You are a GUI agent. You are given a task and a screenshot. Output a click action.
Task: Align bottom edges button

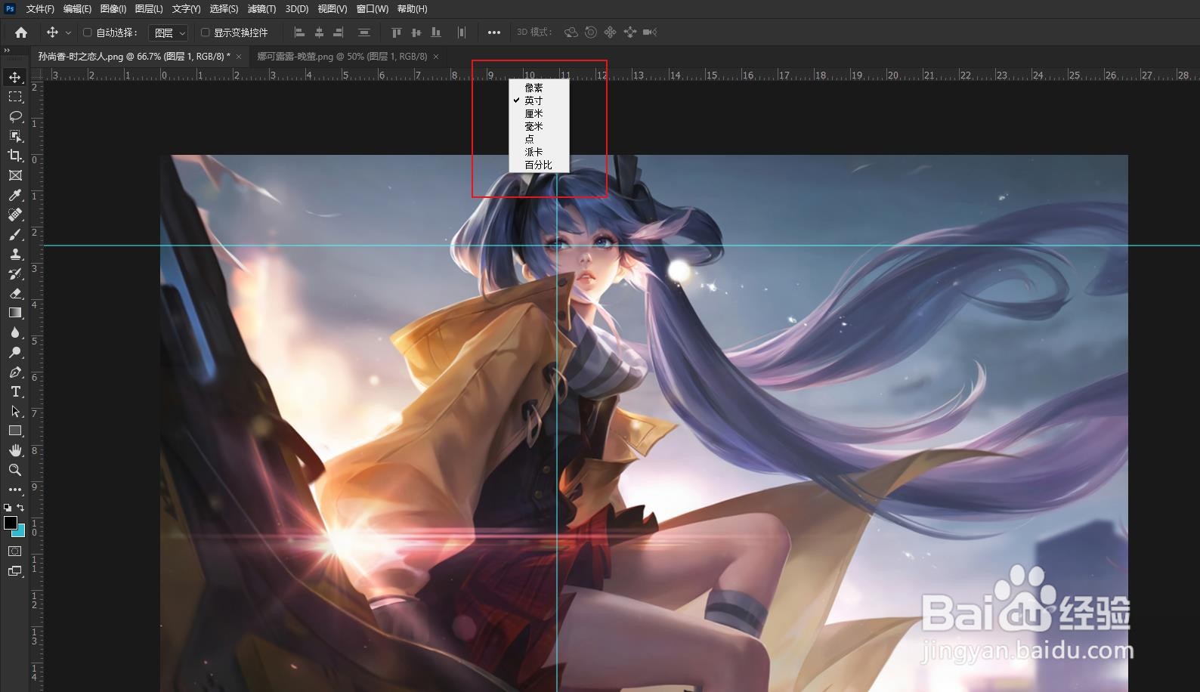click(x=436, y=32)
